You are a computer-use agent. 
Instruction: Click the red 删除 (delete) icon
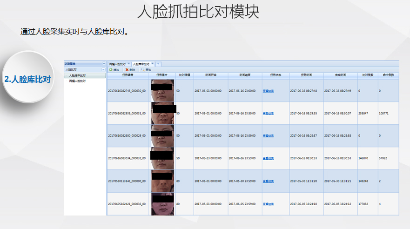[127, 69]
